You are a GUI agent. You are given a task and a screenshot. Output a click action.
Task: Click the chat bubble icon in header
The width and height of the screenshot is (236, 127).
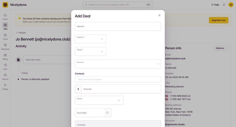point(224,5)
